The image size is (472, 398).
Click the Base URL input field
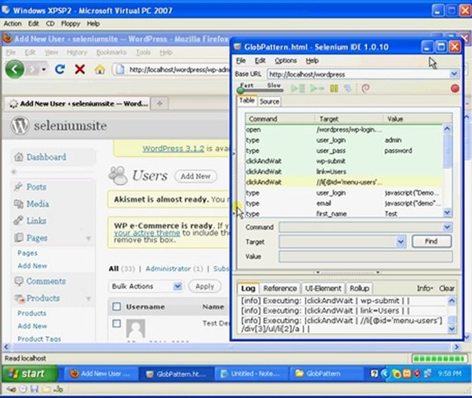pyautogui.click(x=358, y=74)
